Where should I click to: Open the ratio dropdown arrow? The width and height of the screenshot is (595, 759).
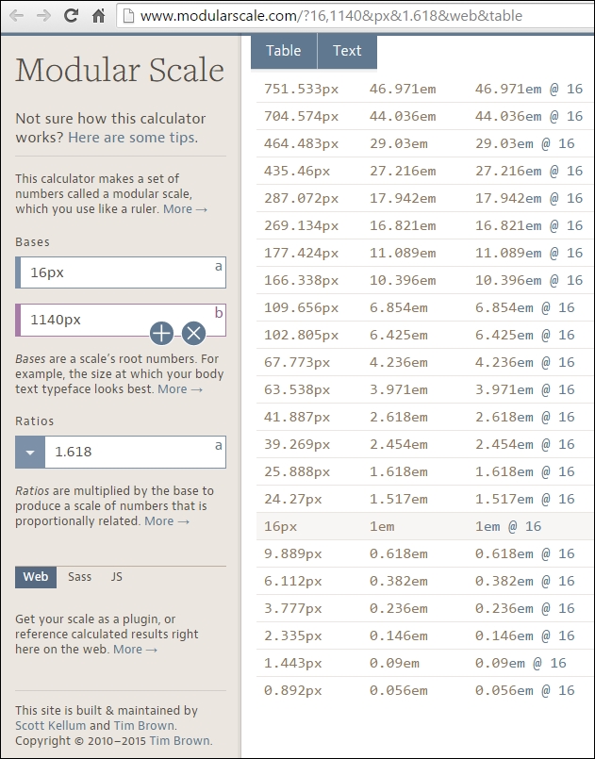click(x=30, y=452)
